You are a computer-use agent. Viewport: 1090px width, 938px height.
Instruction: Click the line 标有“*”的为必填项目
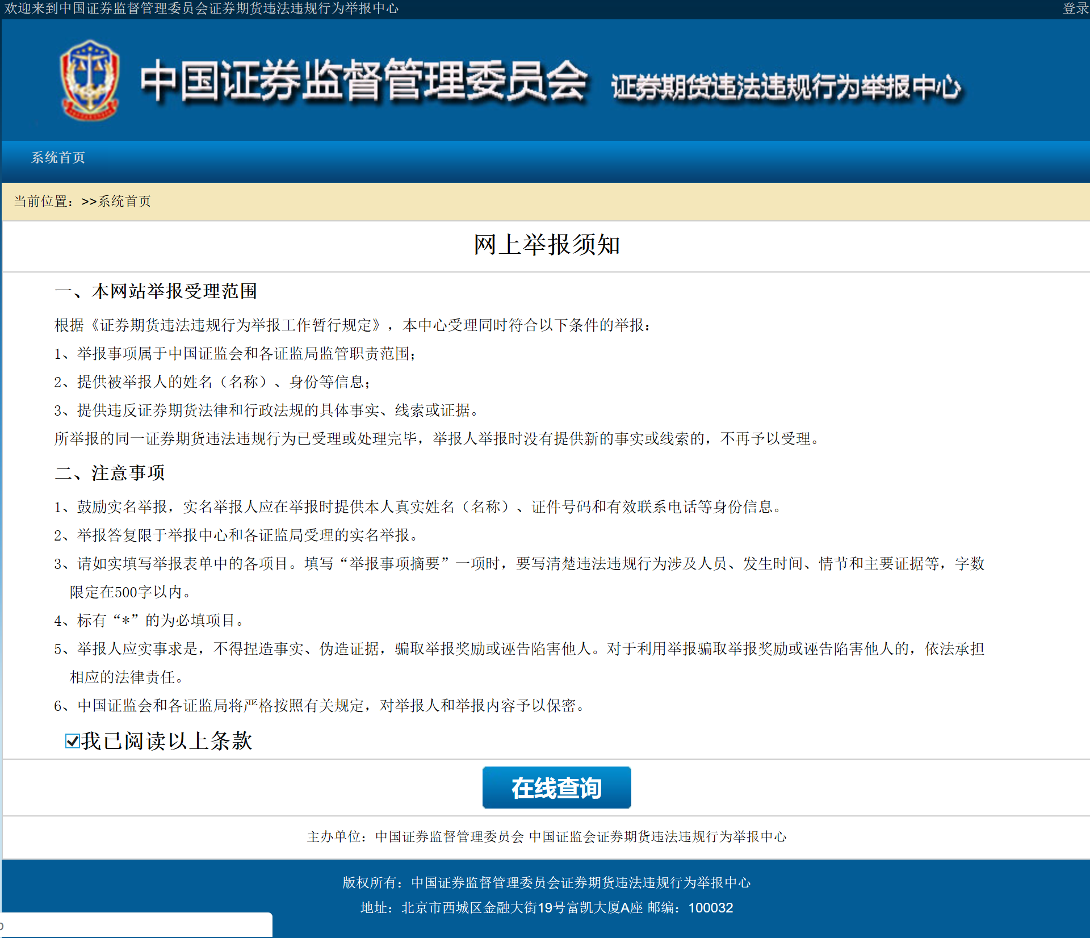pyautogui.click(x=150, y=621)
